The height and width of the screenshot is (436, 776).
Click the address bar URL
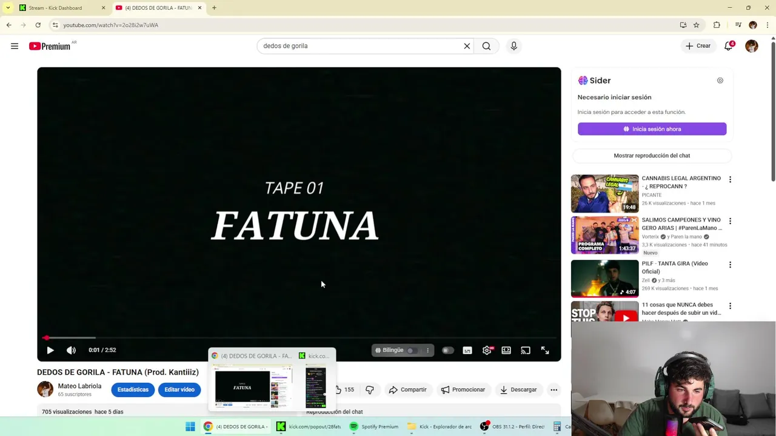coord(111,25)
